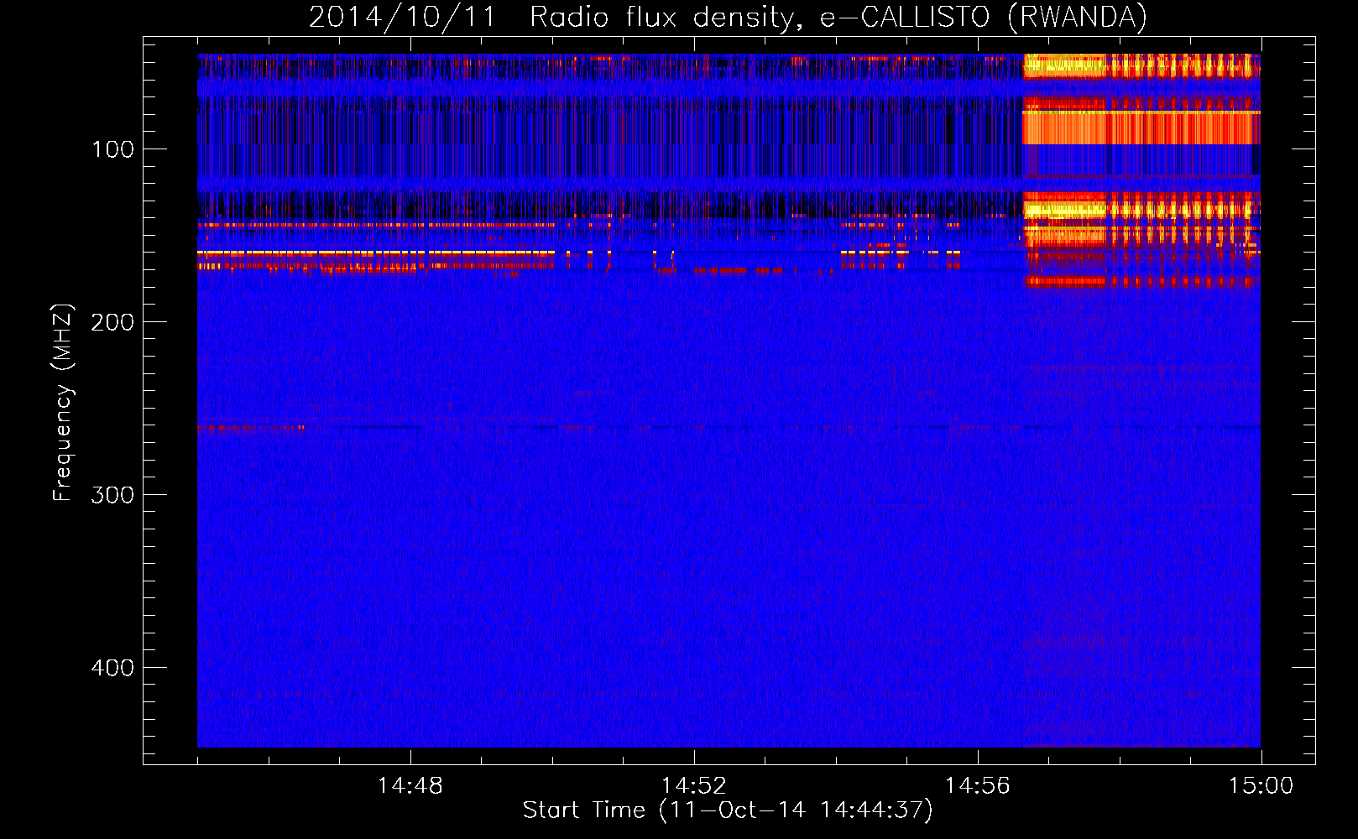Click the 'Frequency (MHZ)' axis label

64,403
